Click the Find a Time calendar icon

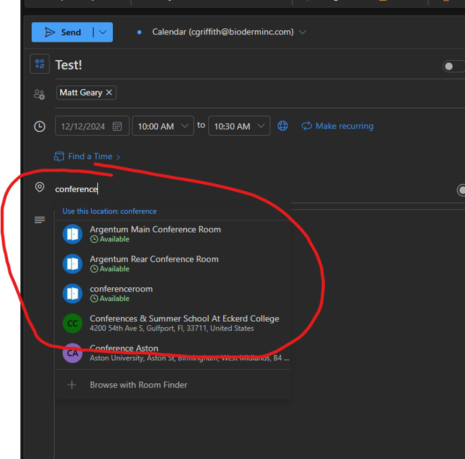59,157
